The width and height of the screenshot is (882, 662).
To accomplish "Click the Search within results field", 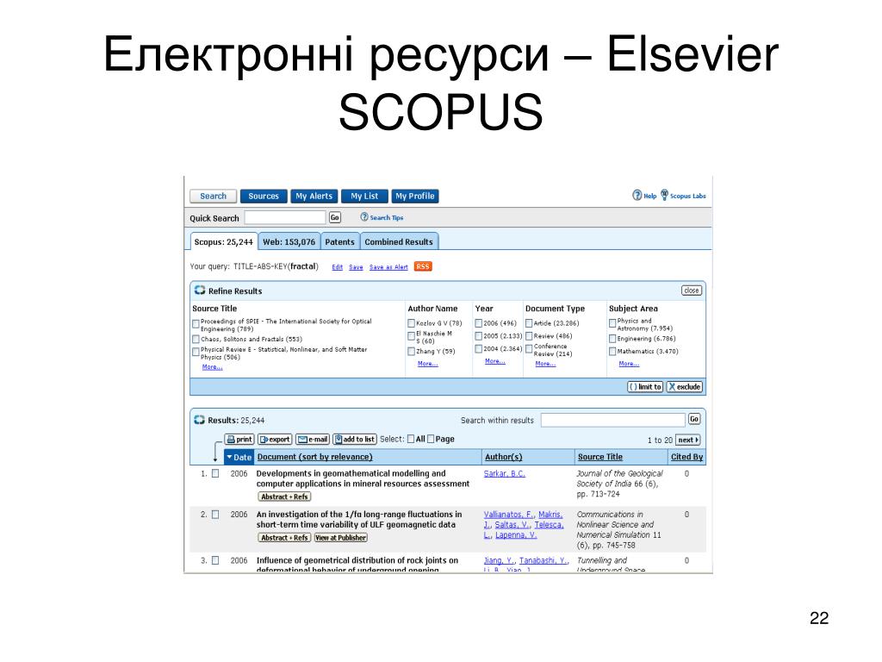I will pyautogui.click(x=613, y=420).
